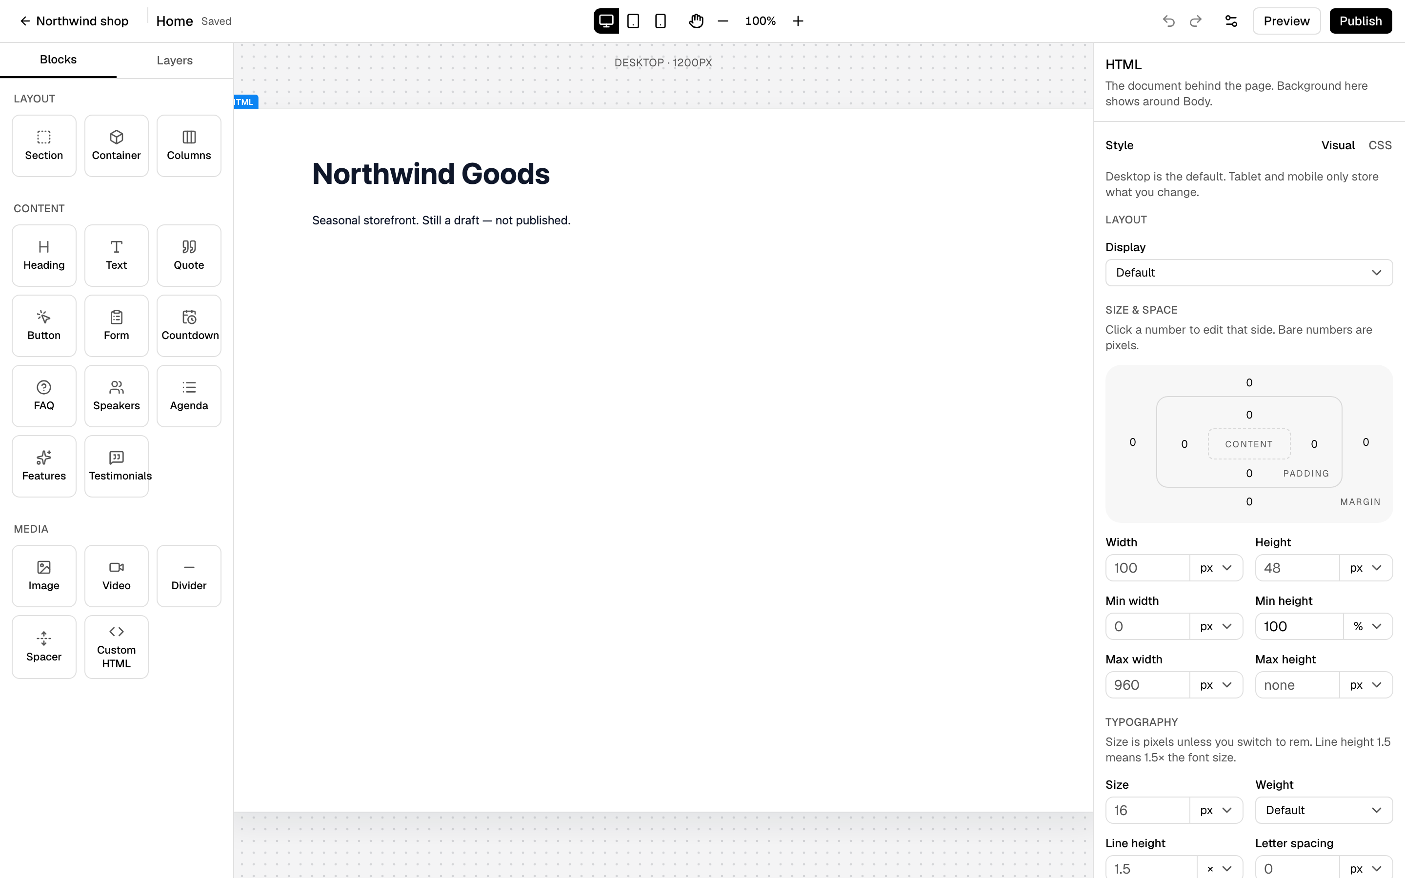Insert an FAQ block
The width and height of the screenshot is (1405, 878).
pyautogui.click(x=44, y=396)
